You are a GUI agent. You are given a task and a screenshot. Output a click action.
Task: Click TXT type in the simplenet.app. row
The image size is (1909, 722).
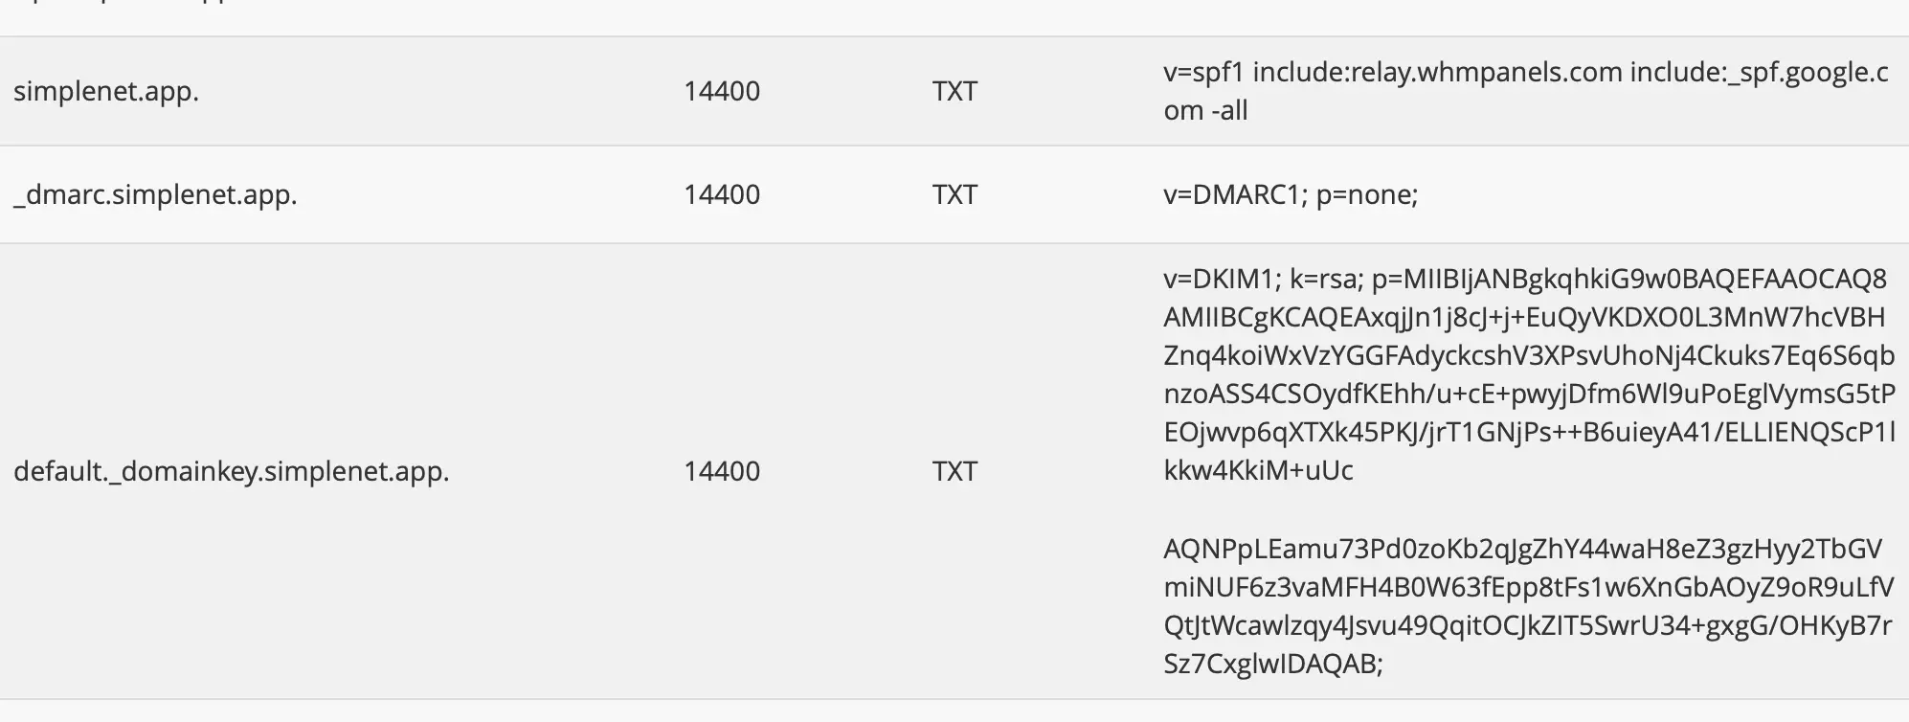pyautogui.click(x=954, y=92)
